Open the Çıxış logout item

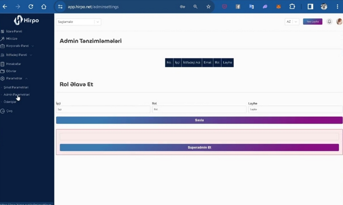coord(9,111)
